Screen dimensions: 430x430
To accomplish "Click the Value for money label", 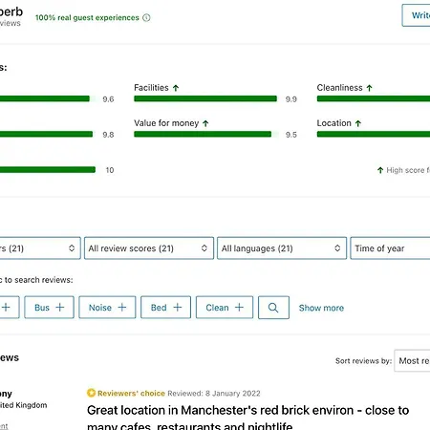I will click(x=166, y=123).
